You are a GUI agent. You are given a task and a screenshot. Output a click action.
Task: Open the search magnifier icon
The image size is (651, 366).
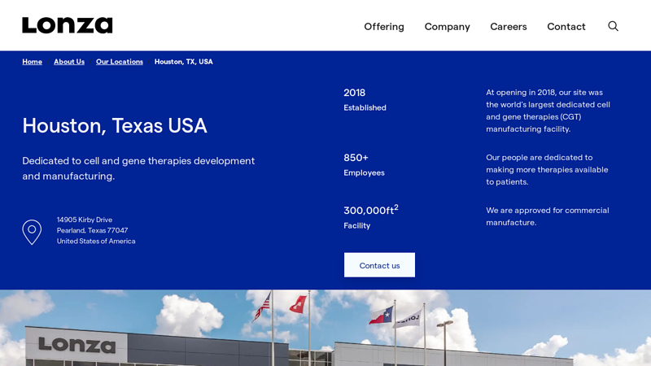pyautogui.click(x=614, y=26)
